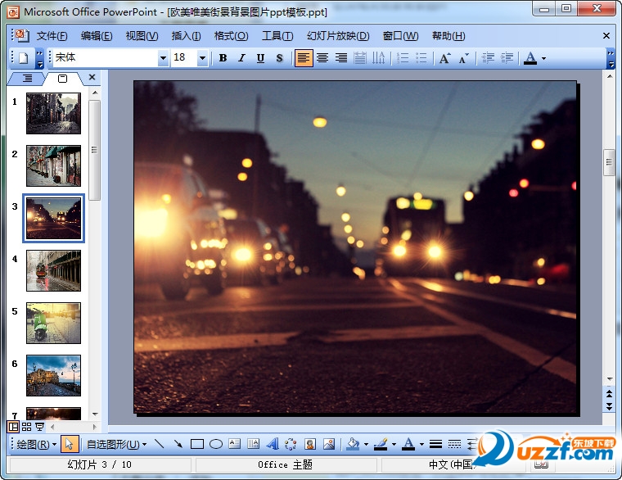This screenshot has width=622, height=480.
Task: Toggle bold formatting
Action: tap(223, 58)
